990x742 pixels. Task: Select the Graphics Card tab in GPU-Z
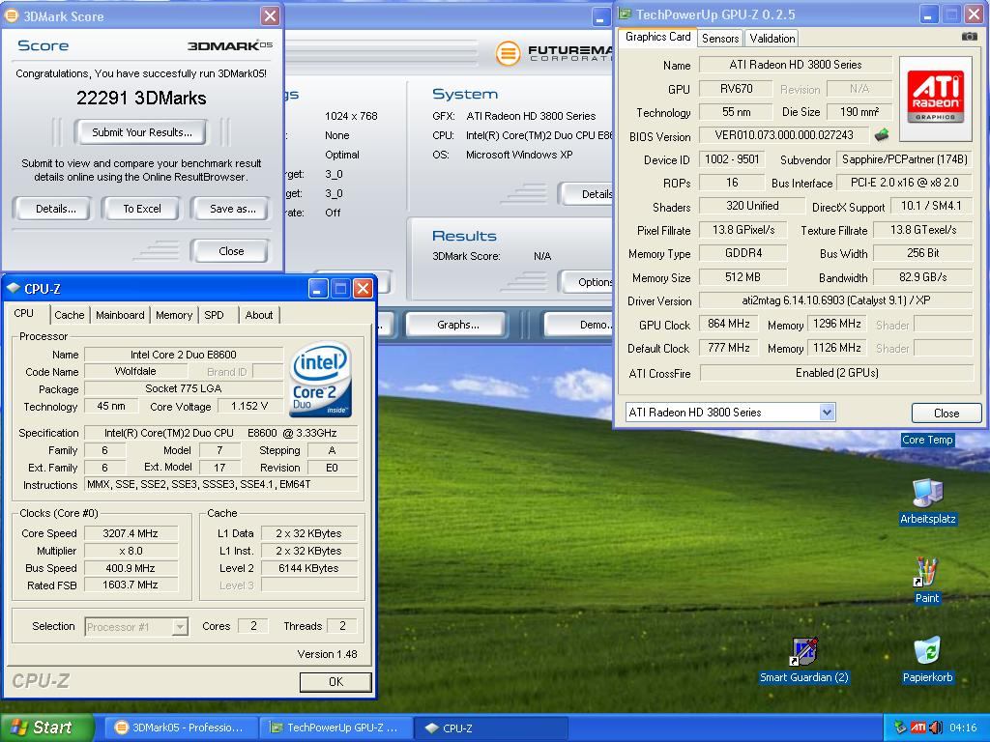click(x=657, y=37)
